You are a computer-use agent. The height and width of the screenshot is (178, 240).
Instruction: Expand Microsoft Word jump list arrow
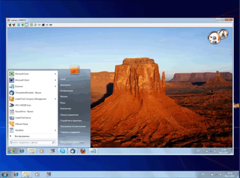click(55, 80)
